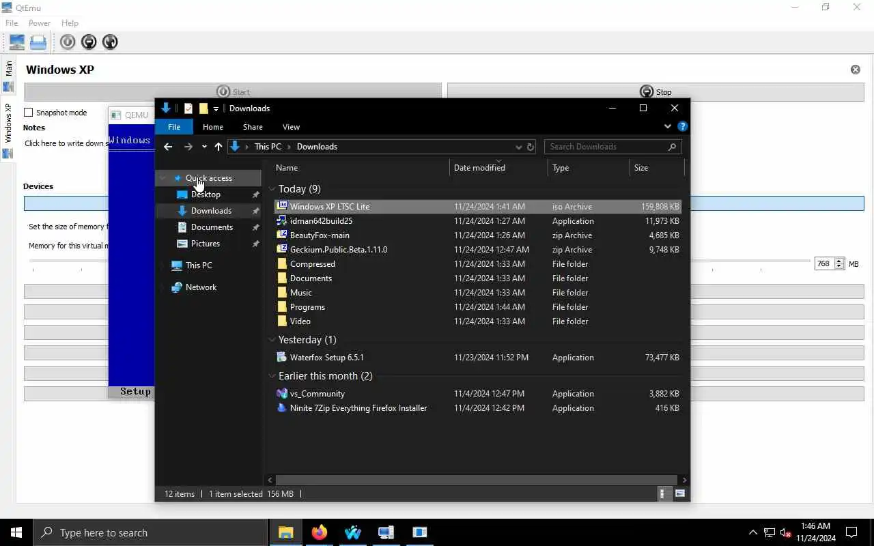Click the memory size spinner arrows
The height and width of the screenshot is (546, 874).
tap(839, 263)
